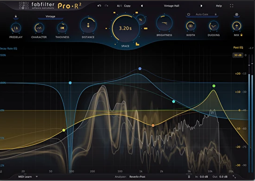Go to the next preset arrow
The image size is (255, 181).
[x=201, y=6]
